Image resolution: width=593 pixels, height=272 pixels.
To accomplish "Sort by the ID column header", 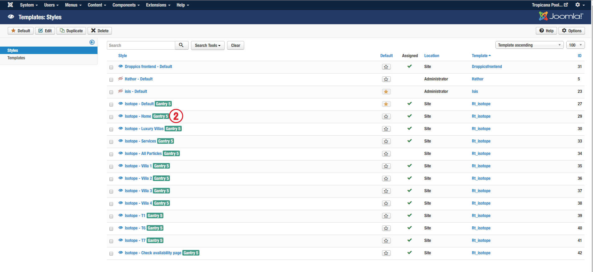I will pyautogui.click(x=579, y=56).
